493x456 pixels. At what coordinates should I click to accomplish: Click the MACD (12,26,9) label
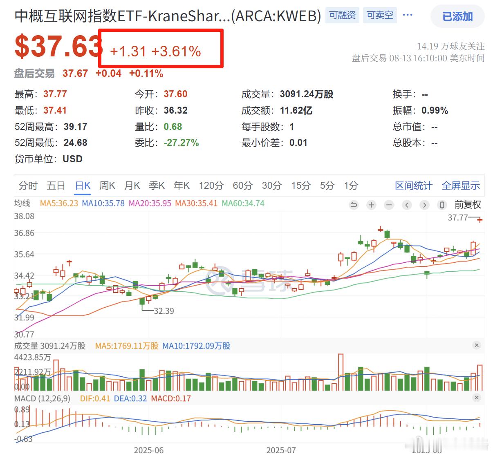pos(43,398)
